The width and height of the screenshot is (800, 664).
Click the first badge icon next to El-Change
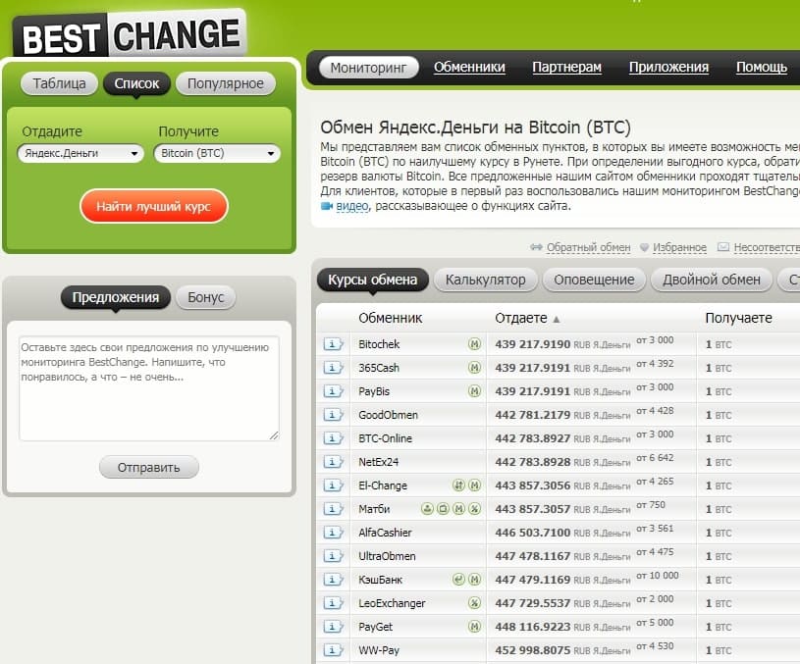coord(457,485)
